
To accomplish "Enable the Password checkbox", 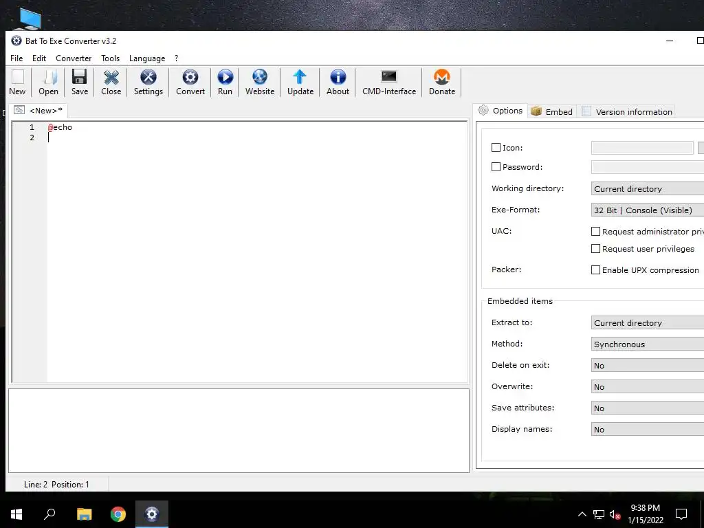I will coord(496,166).
